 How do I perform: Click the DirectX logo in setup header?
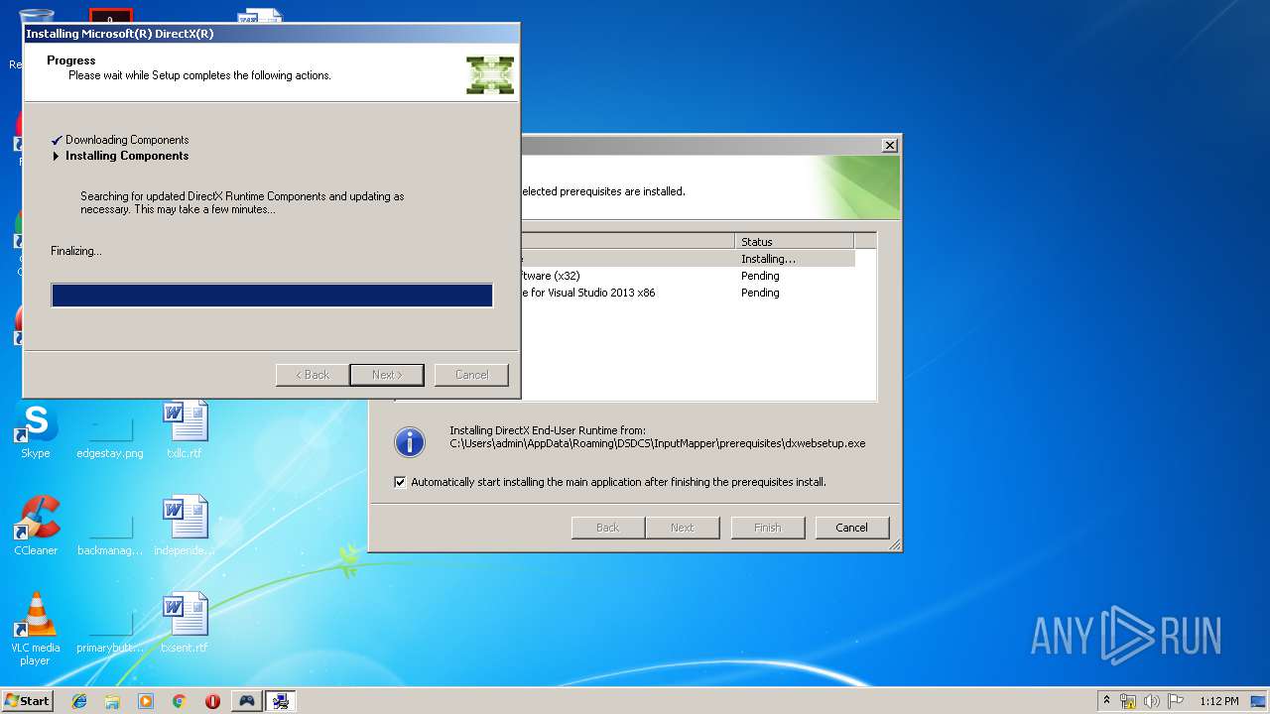(x=490, y=75)
